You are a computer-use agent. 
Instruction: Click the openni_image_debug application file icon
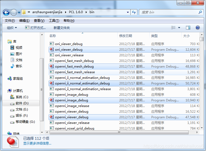pyautogui.click(x=52, y=94)
